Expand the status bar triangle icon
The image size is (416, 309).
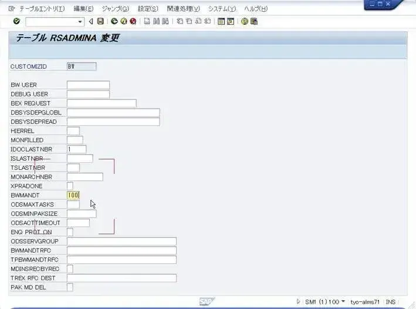coord(298,301)
